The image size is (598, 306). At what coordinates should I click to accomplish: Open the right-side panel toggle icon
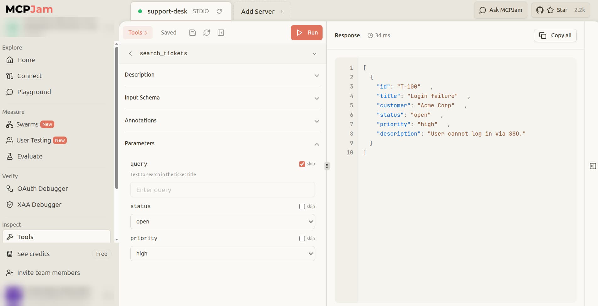[x=593, y=166]
